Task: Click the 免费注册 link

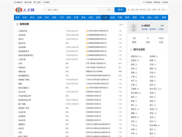Action: 157,2
